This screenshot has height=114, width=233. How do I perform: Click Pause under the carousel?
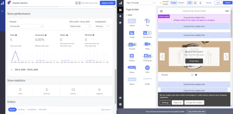[164, 75]
